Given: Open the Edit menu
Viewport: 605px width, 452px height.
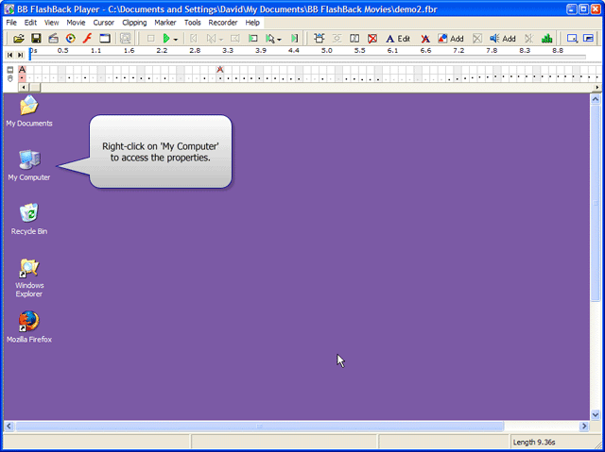Looking at the screenshot, I should [x=30, y=23].
